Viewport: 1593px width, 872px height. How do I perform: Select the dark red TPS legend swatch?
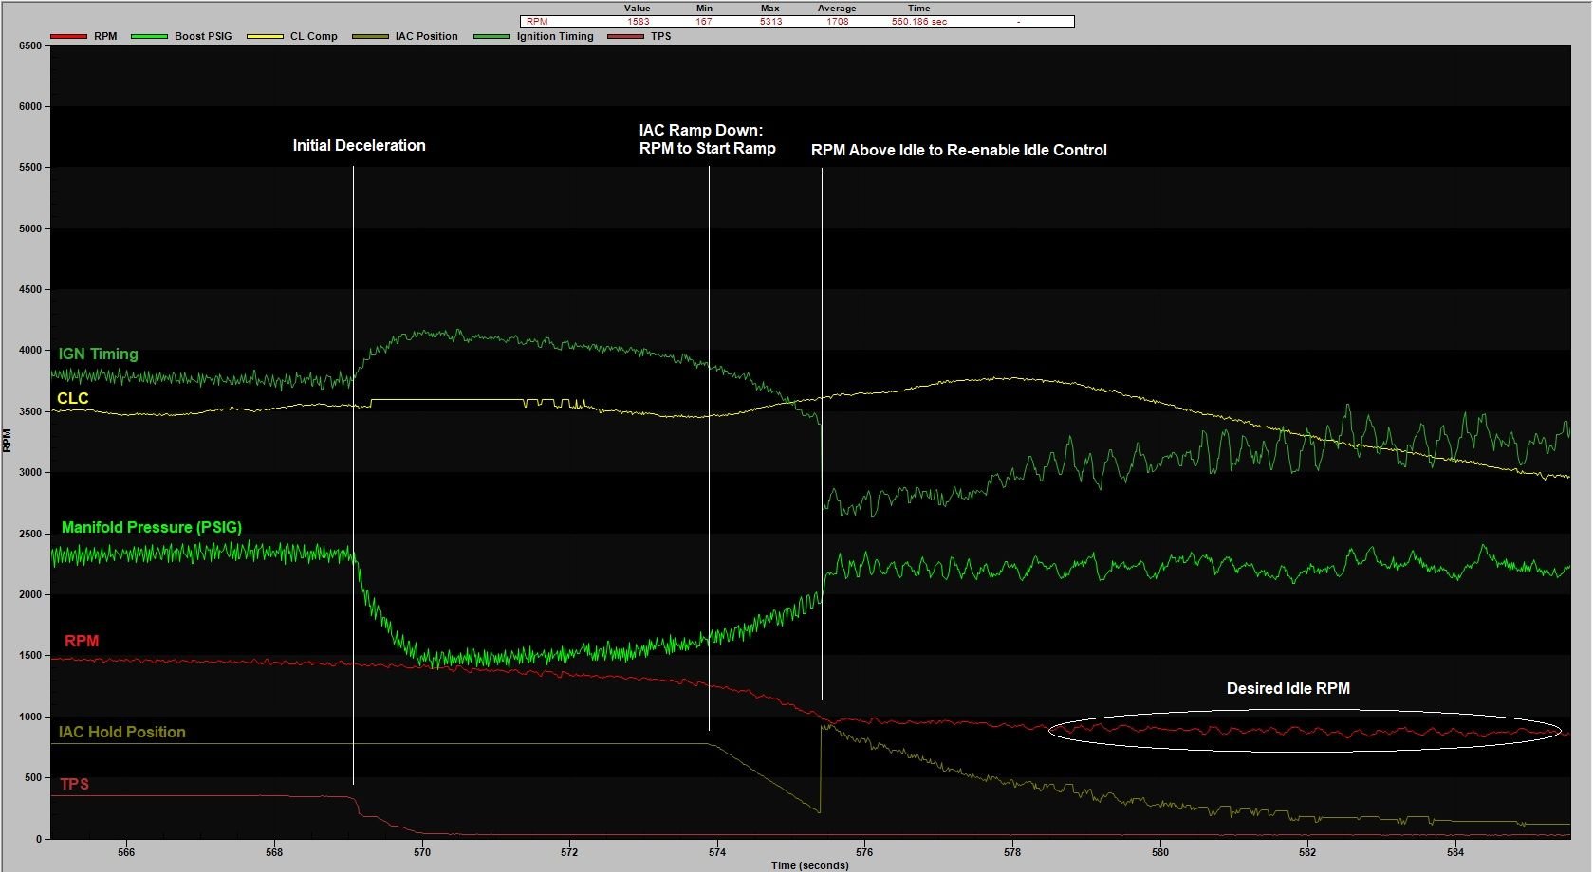[x=626, y=36]
